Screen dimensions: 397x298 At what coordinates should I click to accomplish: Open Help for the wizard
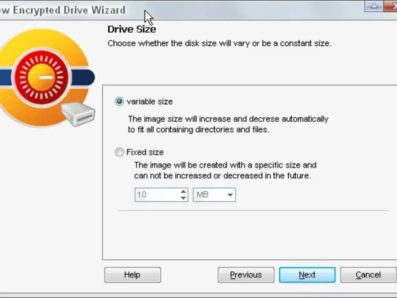[132, 275]
